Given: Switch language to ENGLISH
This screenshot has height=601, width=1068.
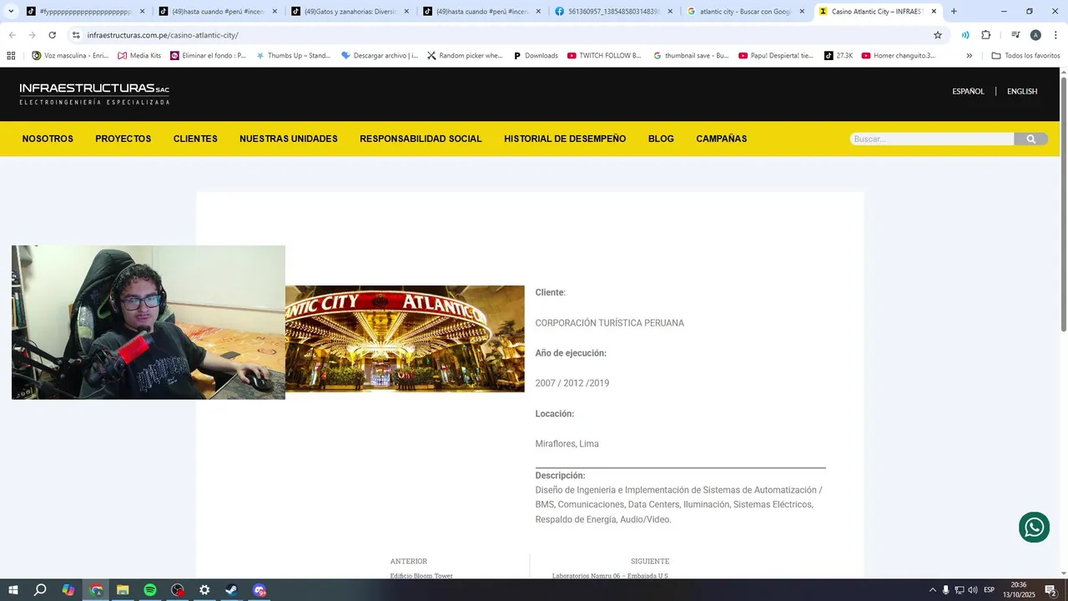Looking at the screenshot, I should (1022, 92).
